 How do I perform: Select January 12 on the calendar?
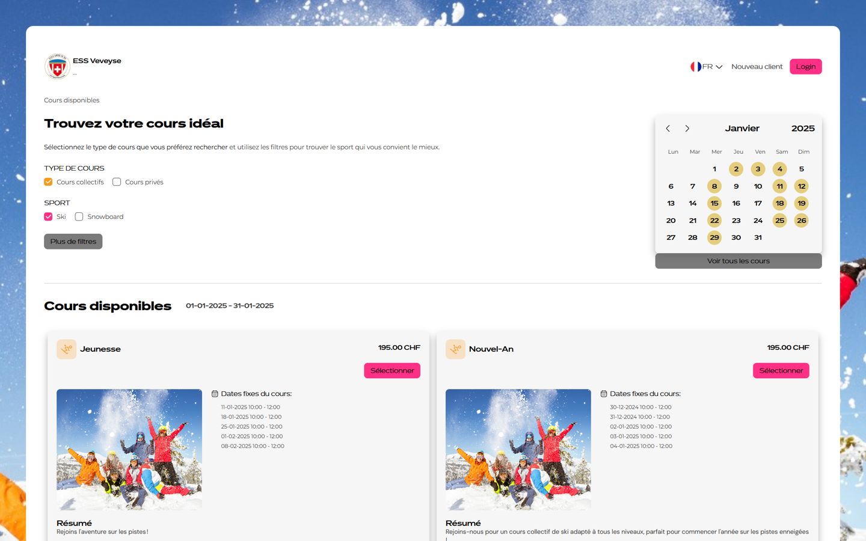(802, 186)
